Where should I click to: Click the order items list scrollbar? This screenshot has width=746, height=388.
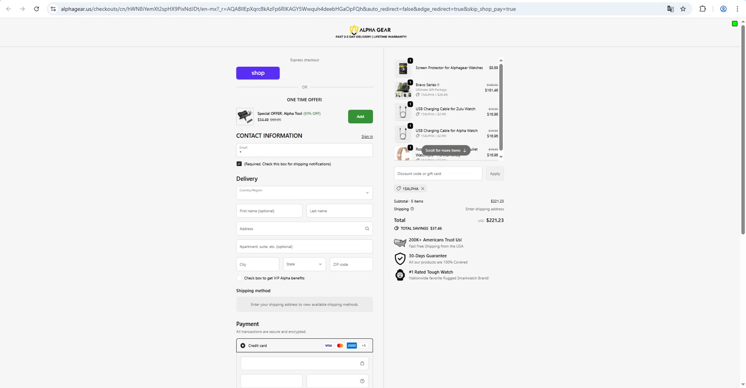[501, 107]
